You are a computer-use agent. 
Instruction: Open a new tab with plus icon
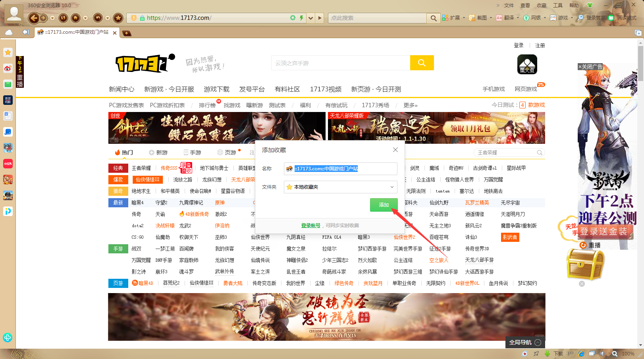[127, 33]
